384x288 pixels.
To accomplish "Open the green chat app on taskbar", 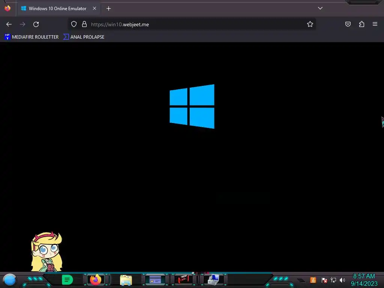I will point(67,280).
